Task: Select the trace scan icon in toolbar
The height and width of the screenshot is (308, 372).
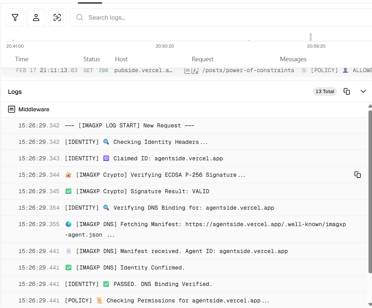Action: pos(57,17)
